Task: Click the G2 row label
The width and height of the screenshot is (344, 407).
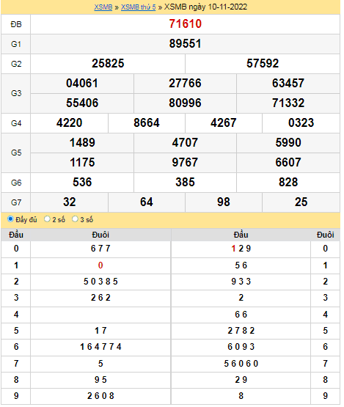Action: coord(16,64)
